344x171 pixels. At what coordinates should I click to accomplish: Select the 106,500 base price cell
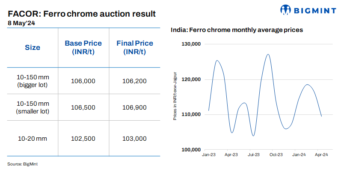tap(83, 108)
